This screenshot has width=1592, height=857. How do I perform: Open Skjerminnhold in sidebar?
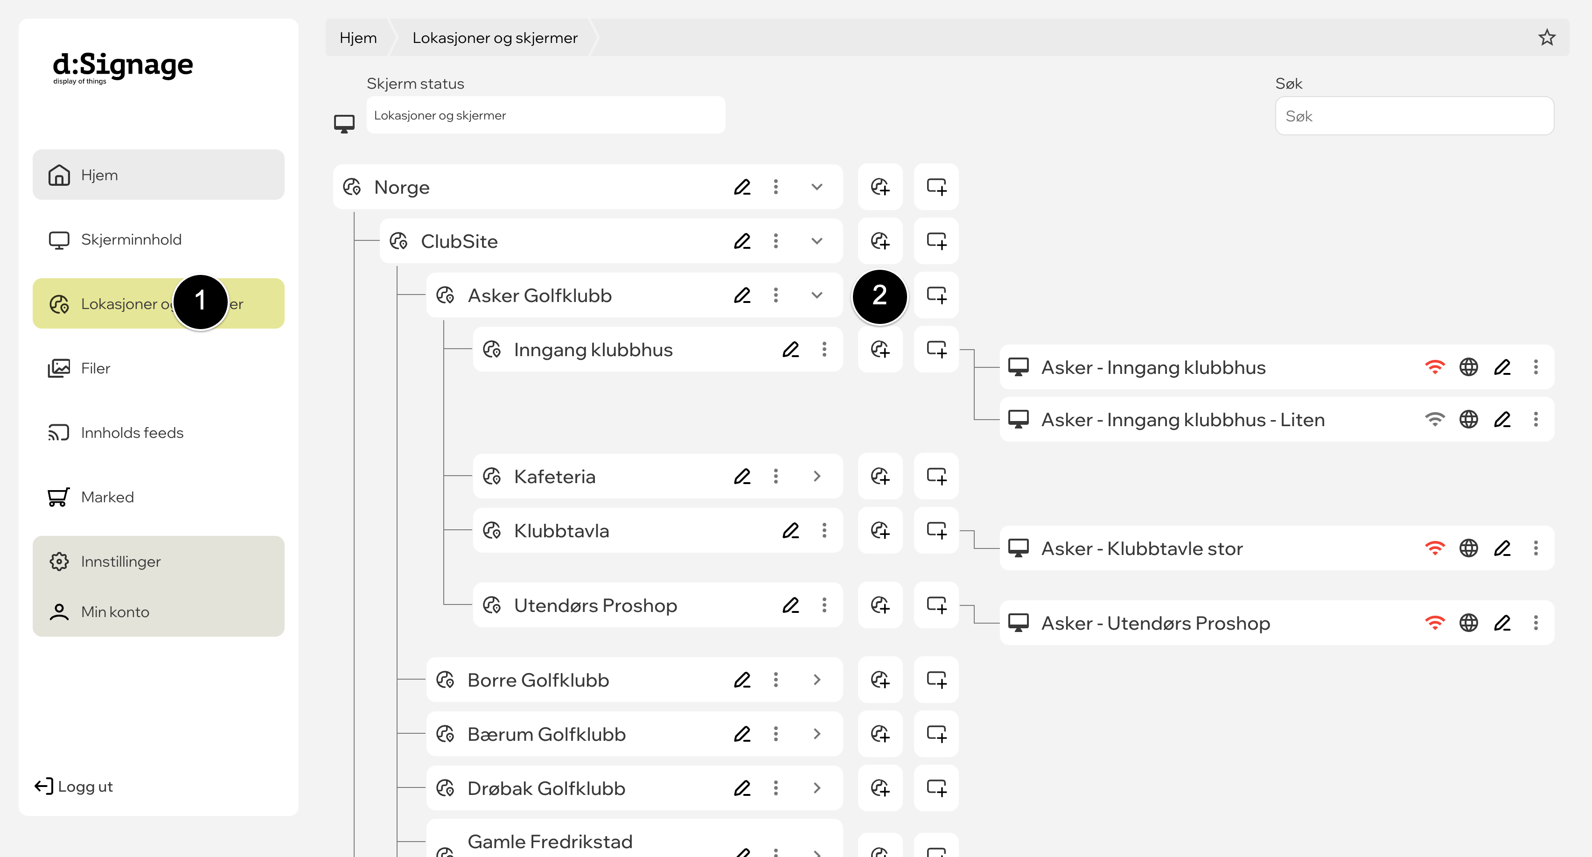[158, 239]
